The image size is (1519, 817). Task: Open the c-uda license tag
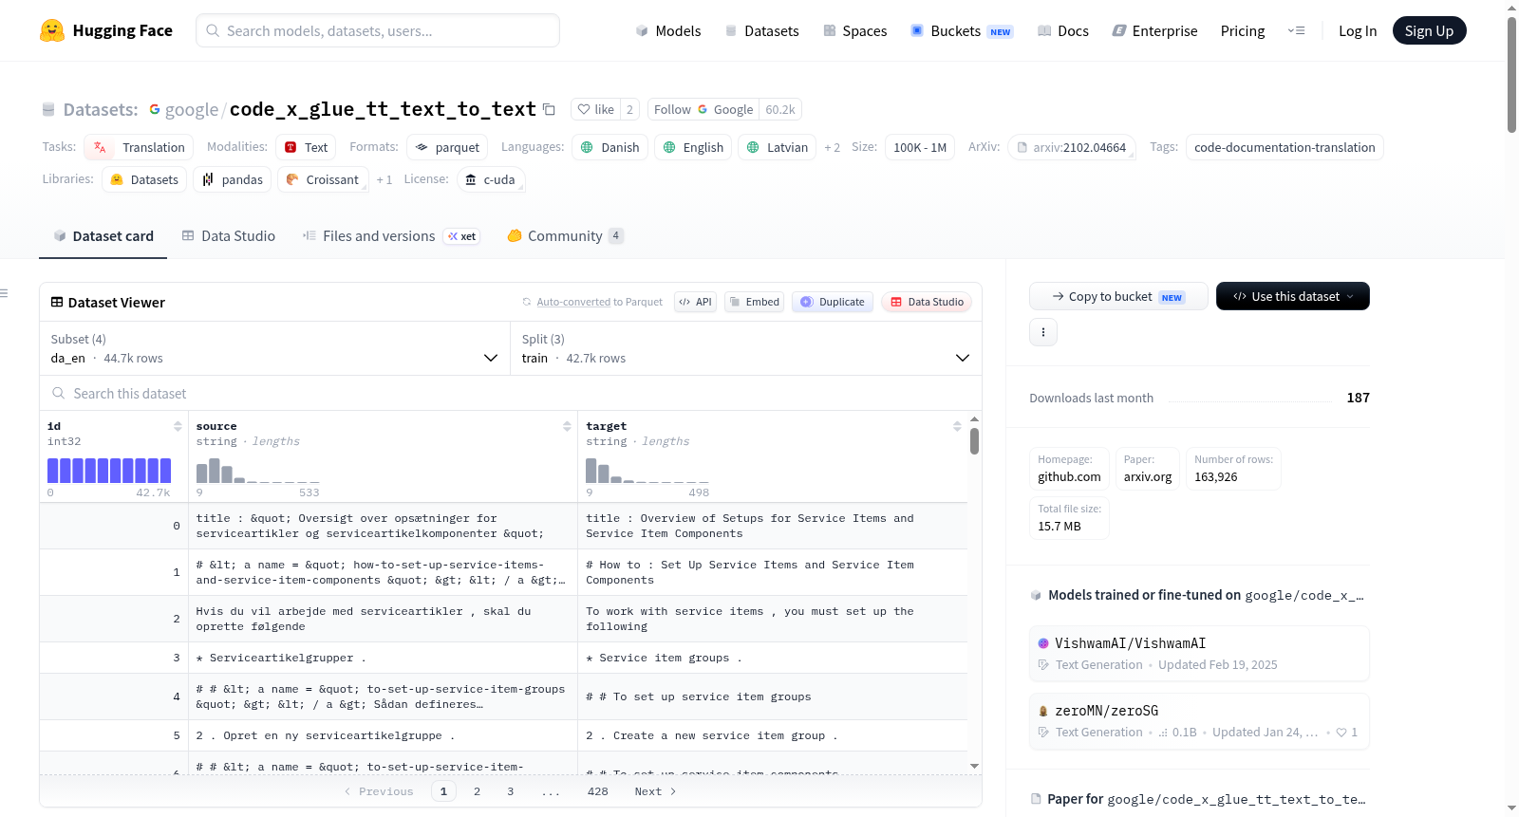click(491, 179)
